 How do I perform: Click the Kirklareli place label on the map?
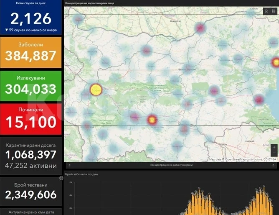pos(250,141)
